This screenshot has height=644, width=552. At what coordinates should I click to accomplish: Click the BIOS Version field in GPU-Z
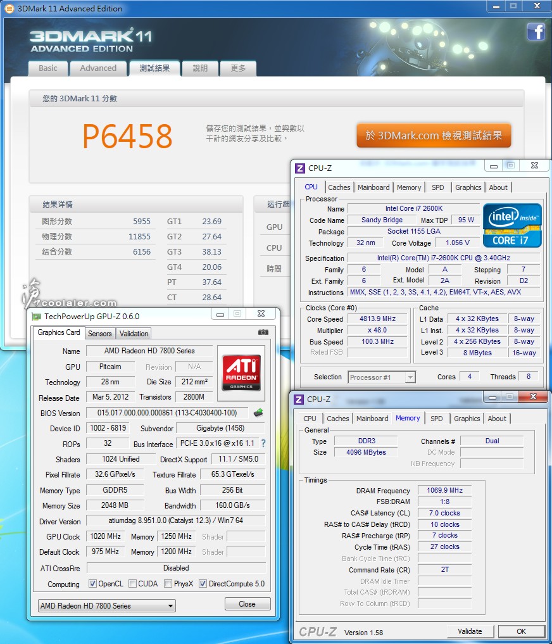point(167,413)
